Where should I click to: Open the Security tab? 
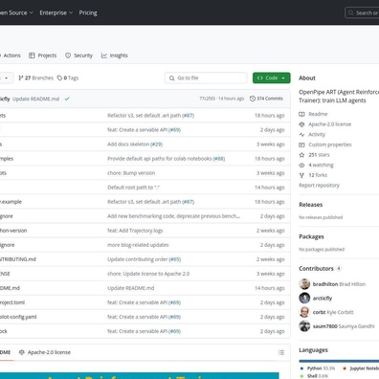[78, 56]
